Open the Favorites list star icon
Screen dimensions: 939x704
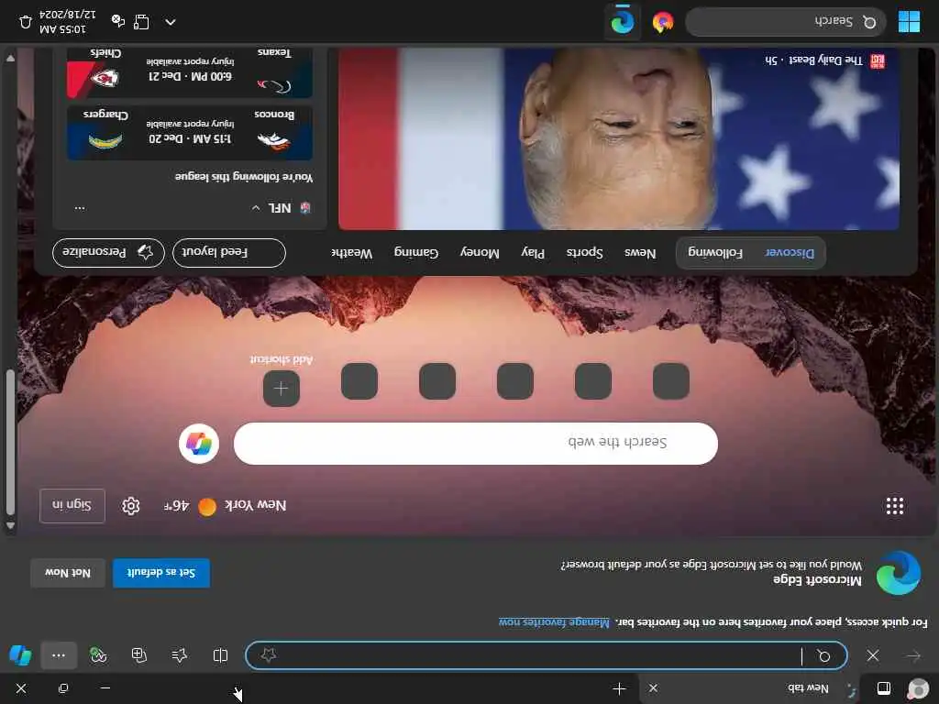(179, 655)
